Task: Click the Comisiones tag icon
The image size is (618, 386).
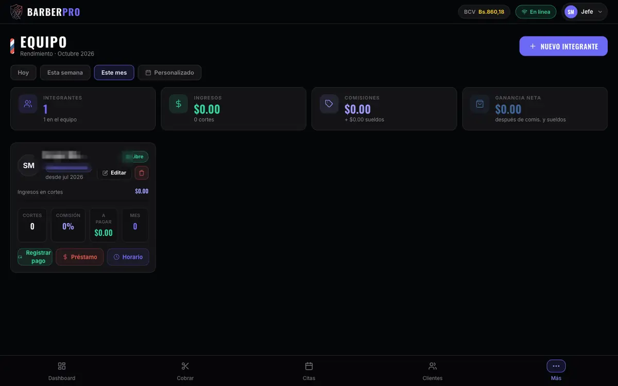Action: [329, 103]
